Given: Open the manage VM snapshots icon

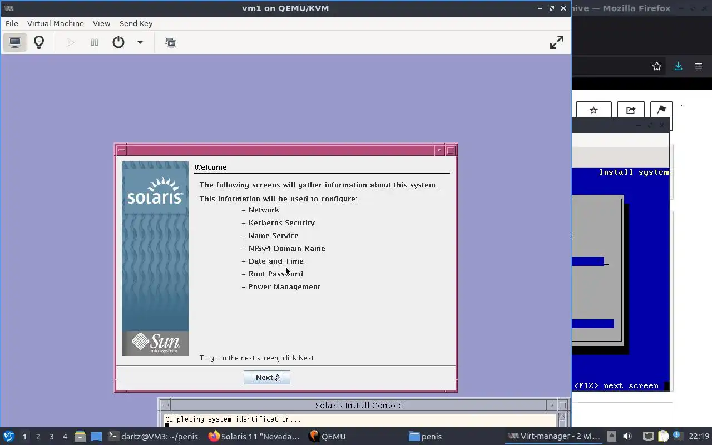Looking at the screenshot, I should tap(170, 42).
